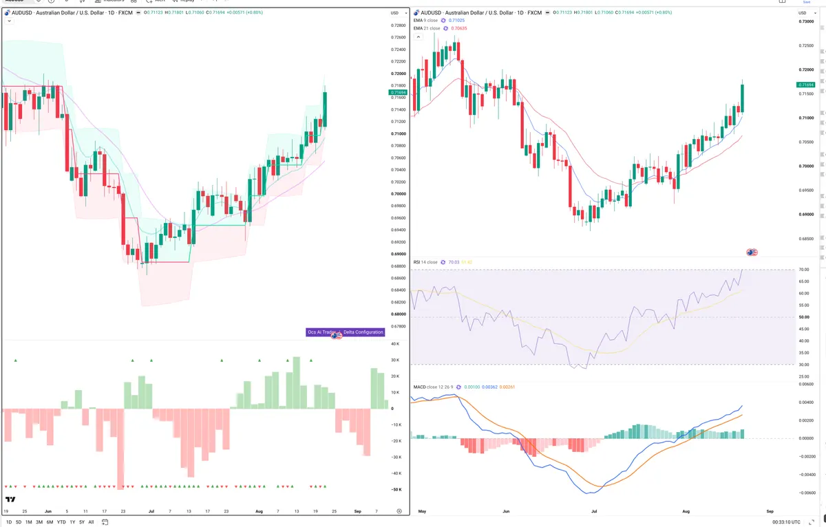Open the flag icon on Delta Configuration label
The height and width of the screenshot is (527, 826).
[x=337, y=334]
